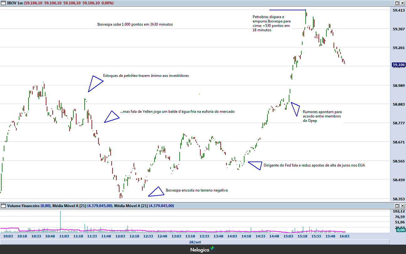The image size is (406, 254).
Task: Click the 13:03 time axis label
Action: click(x=176, y=236)
